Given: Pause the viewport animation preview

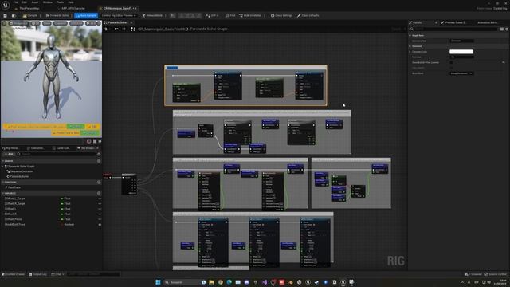Looking at the screenshot, I should 95,141.
